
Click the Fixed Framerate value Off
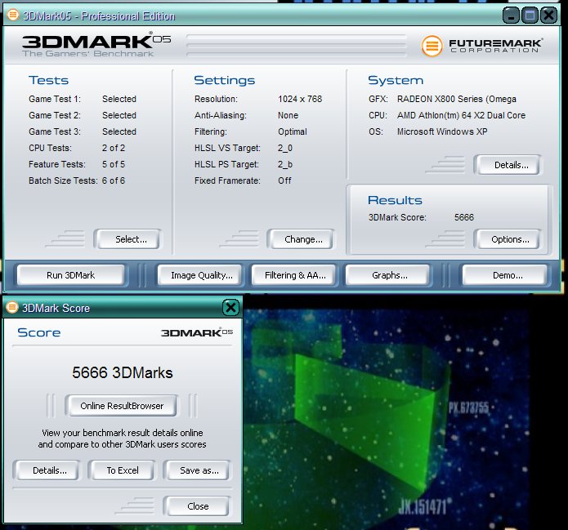(x=284, y=180)
